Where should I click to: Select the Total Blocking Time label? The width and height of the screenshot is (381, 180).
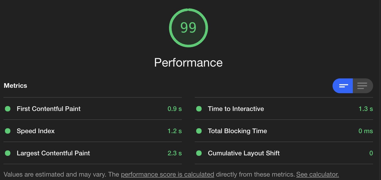(237, 131)
